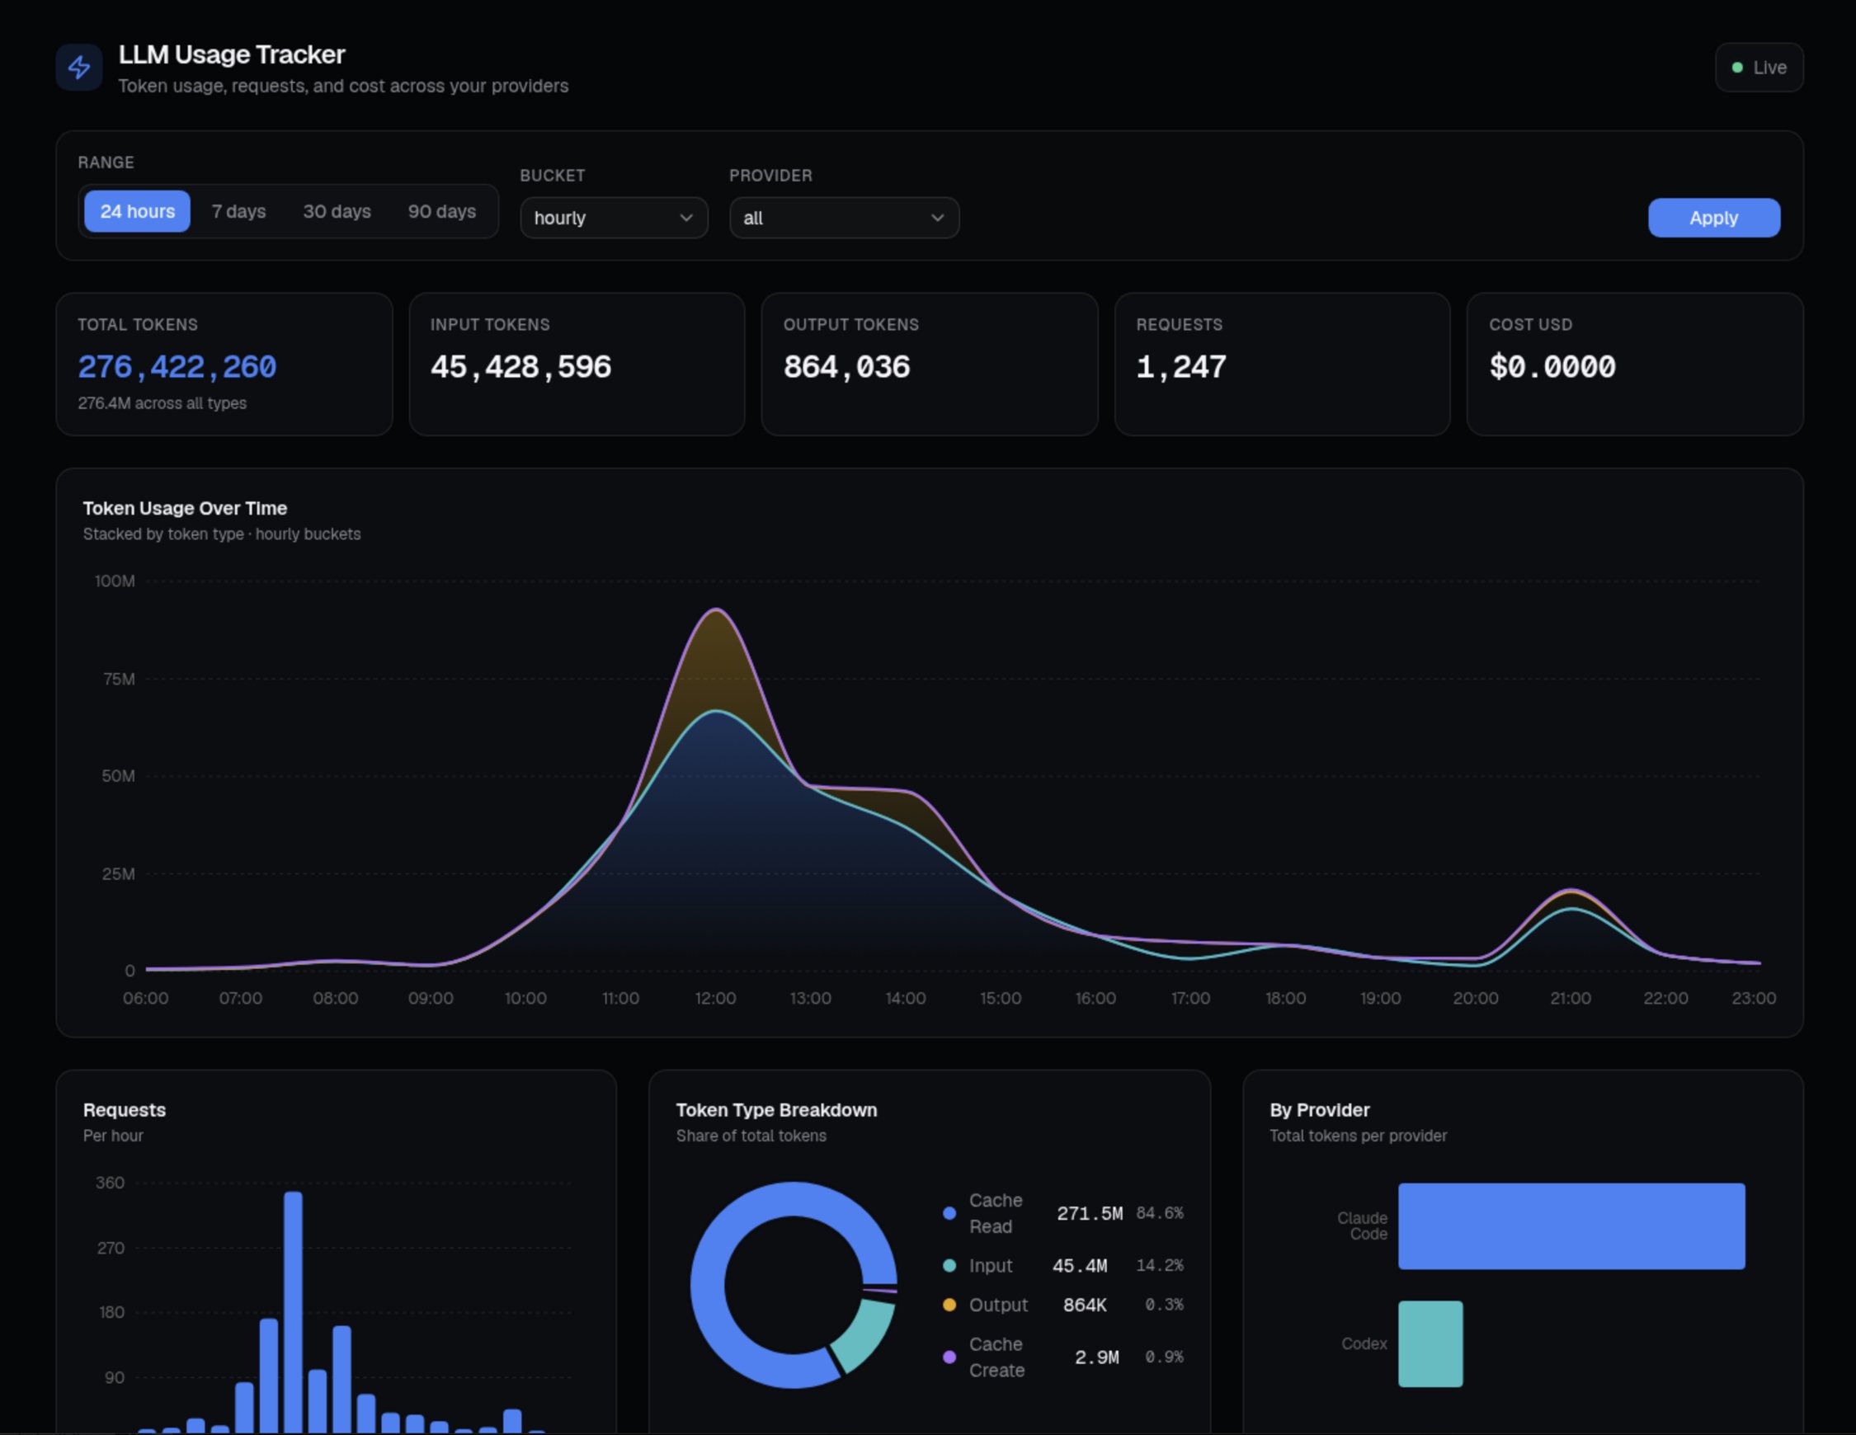
Task: Click the Output 864K value
Action: 1085,1304
